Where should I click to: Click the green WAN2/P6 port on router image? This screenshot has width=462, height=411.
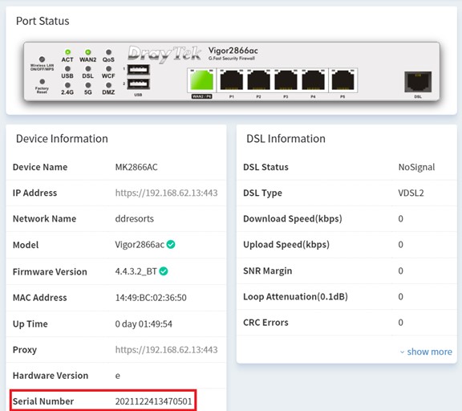pos(202,80)
